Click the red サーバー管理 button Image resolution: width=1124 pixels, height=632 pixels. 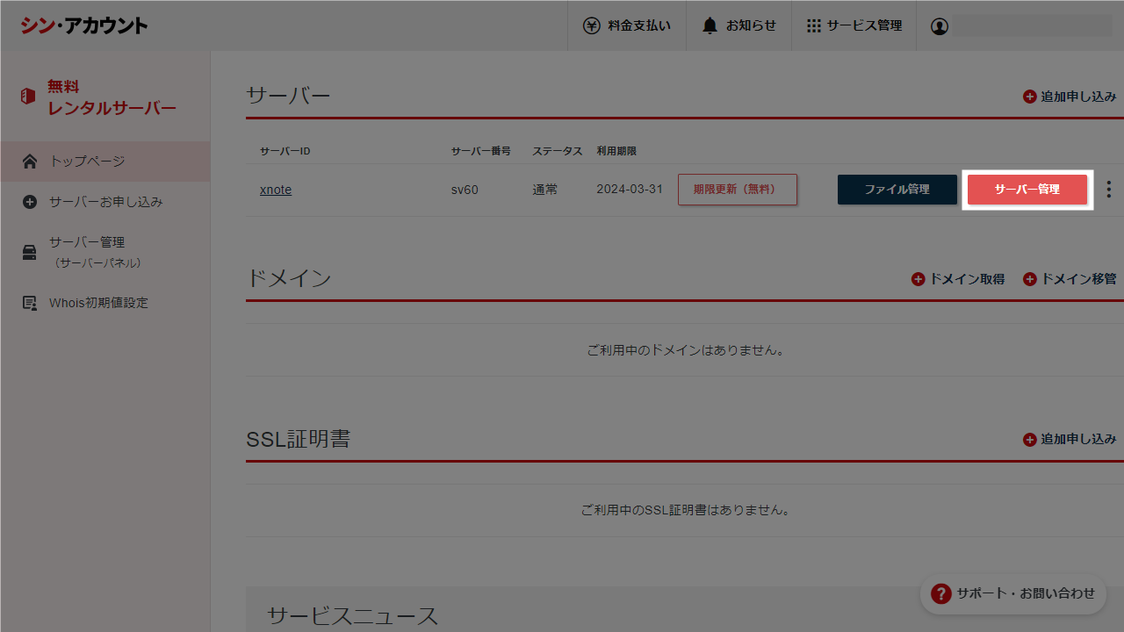click(1027, 190)
